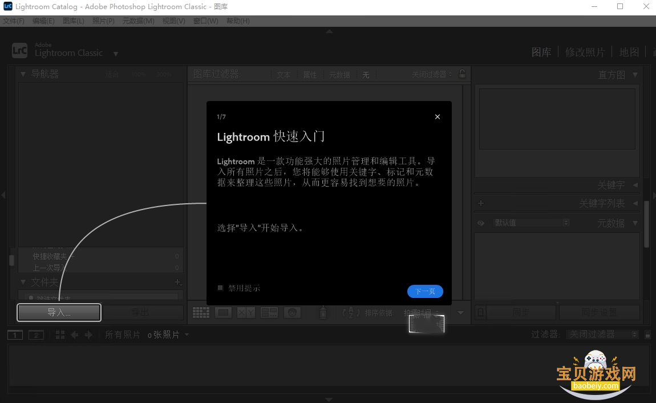Open 图库(L) menu
Image resolution: width=656 pixels, height=403 pixels.
tap(73, 21)
